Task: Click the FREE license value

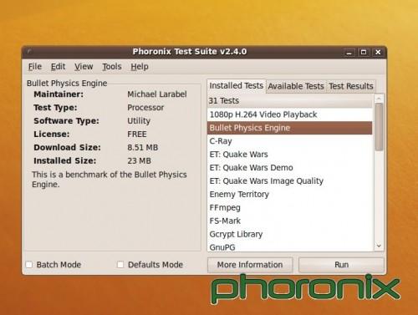Action: point(137,135)
